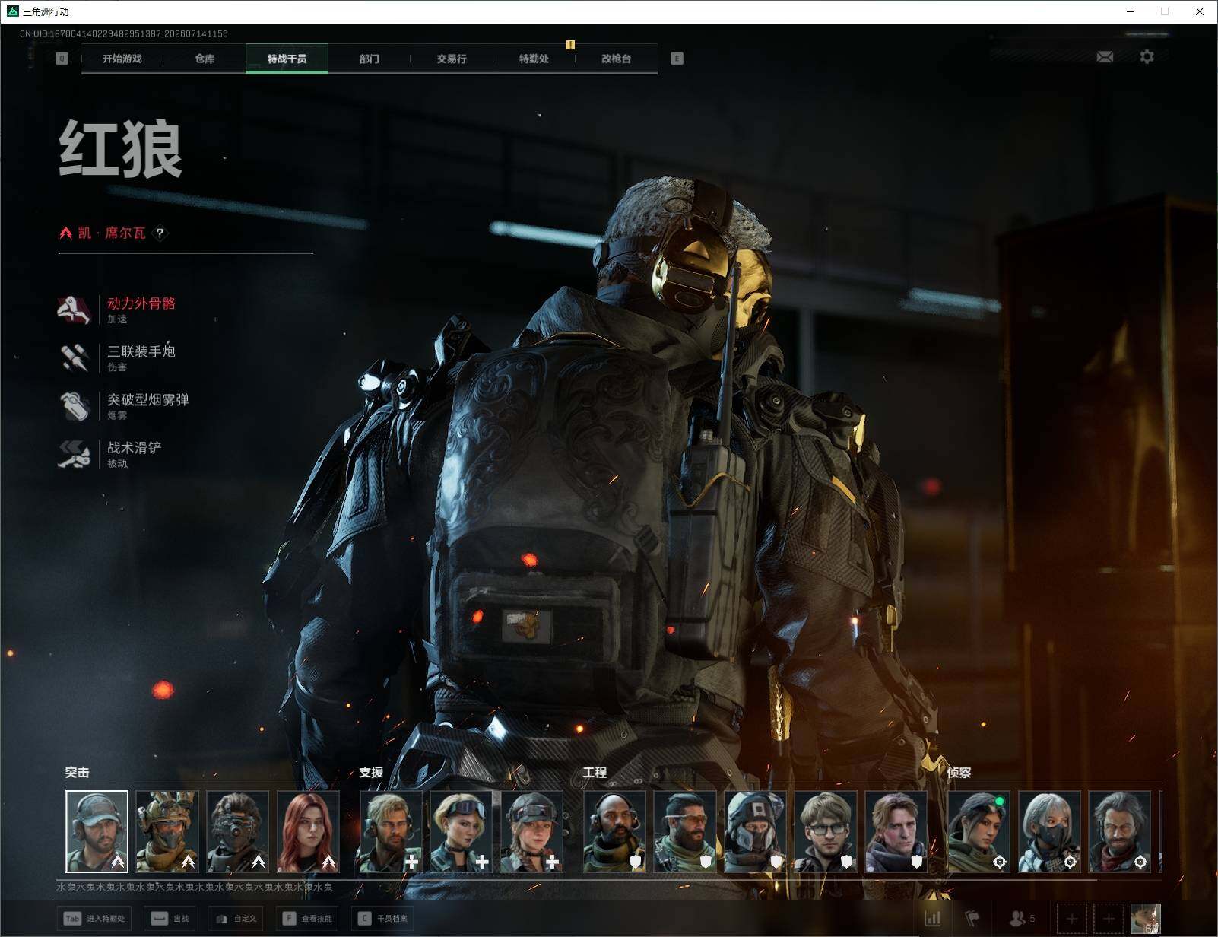Click the 红狼 operator title
Viewport: 1218px width, 937px height.
tap(121, 149)
